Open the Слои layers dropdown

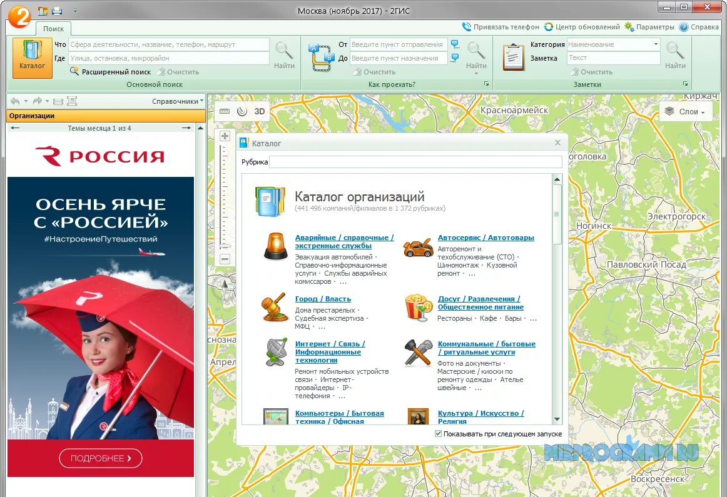(x=685, y=112)
